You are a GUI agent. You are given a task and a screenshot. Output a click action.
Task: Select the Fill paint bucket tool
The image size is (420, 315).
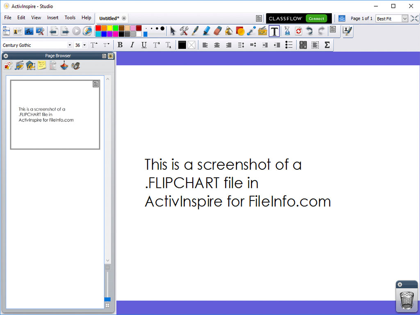(229, 31)
